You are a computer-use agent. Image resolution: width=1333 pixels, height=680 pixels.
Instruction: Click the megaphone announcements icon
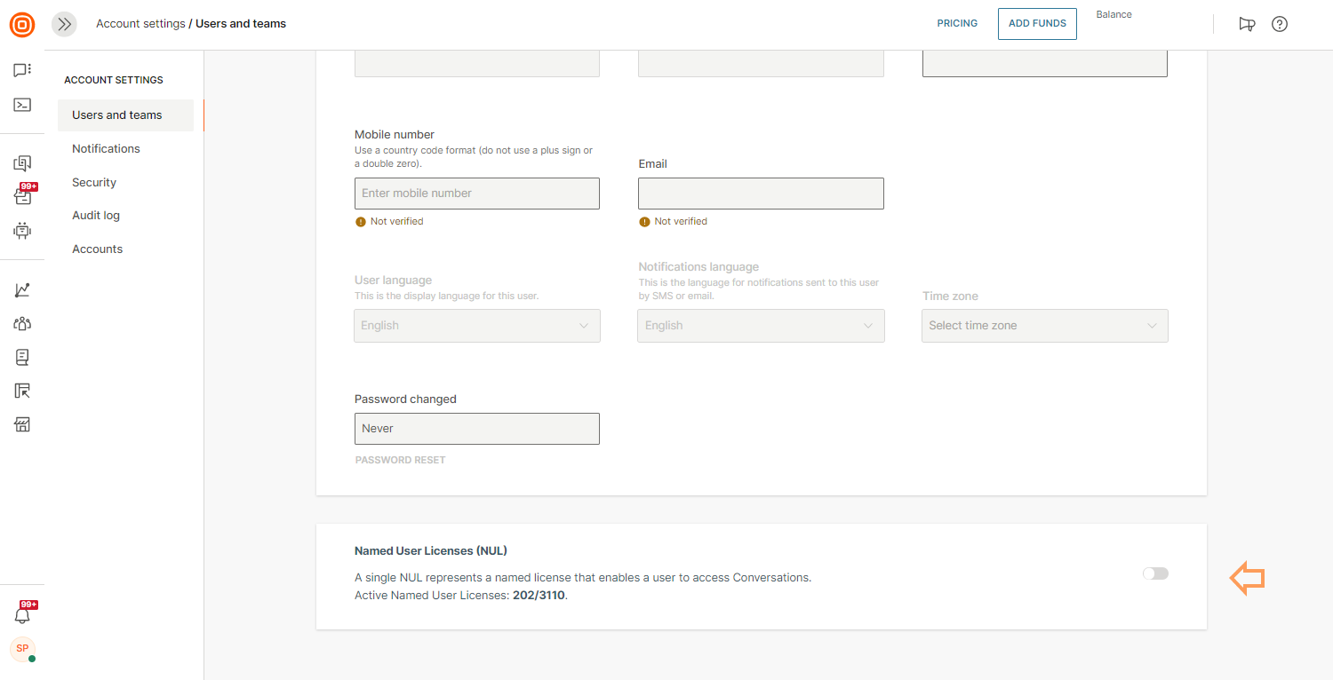click(x=1247, y=24)
